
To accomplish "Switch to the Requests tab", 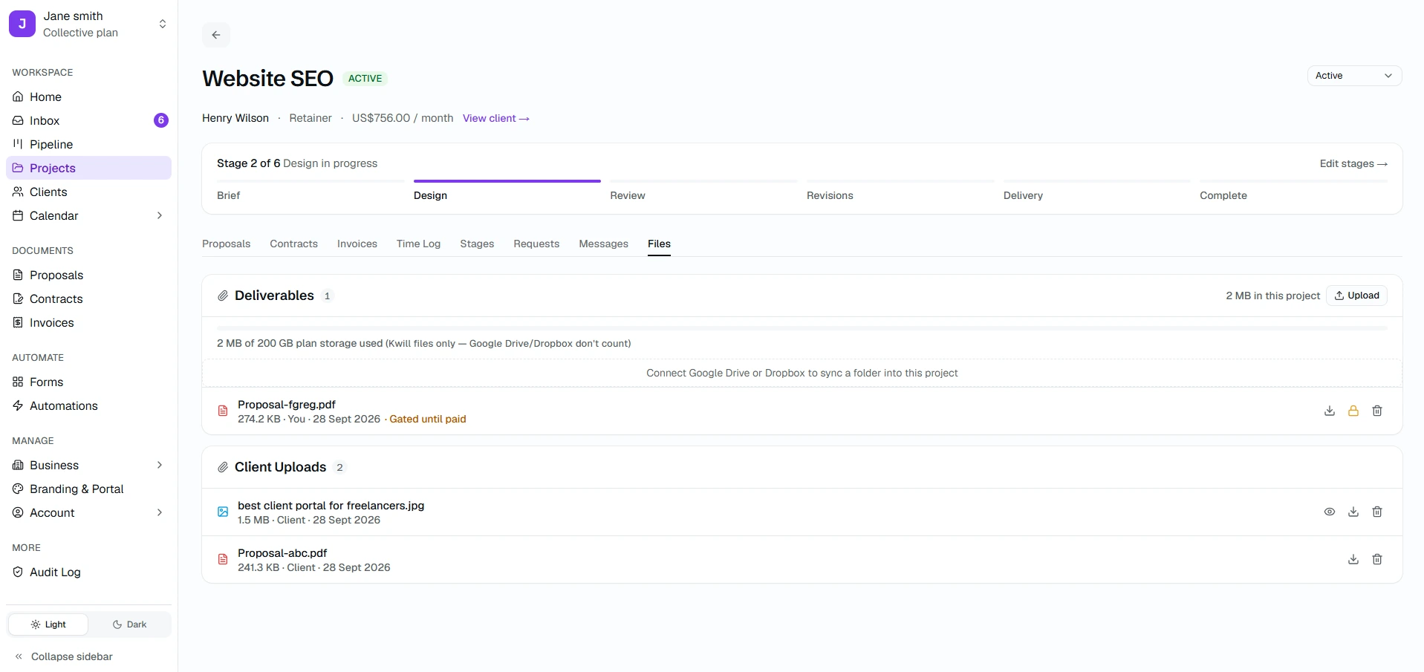I will click(536, 244).
